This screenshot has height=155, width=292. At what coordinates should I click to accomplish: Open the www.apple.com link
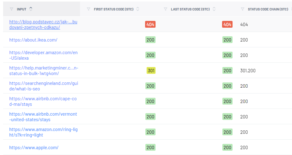coord(34,148)
